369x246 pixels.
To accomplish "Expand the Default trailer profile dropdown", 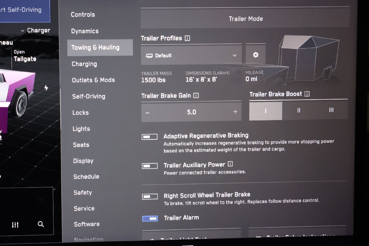I will [191, 55].
